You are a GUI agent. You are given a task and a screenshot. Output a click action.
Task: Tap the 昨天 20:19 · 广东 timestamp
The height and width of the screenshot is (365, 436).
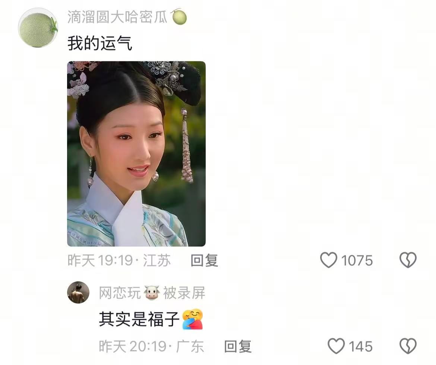(x=152, y=346)
